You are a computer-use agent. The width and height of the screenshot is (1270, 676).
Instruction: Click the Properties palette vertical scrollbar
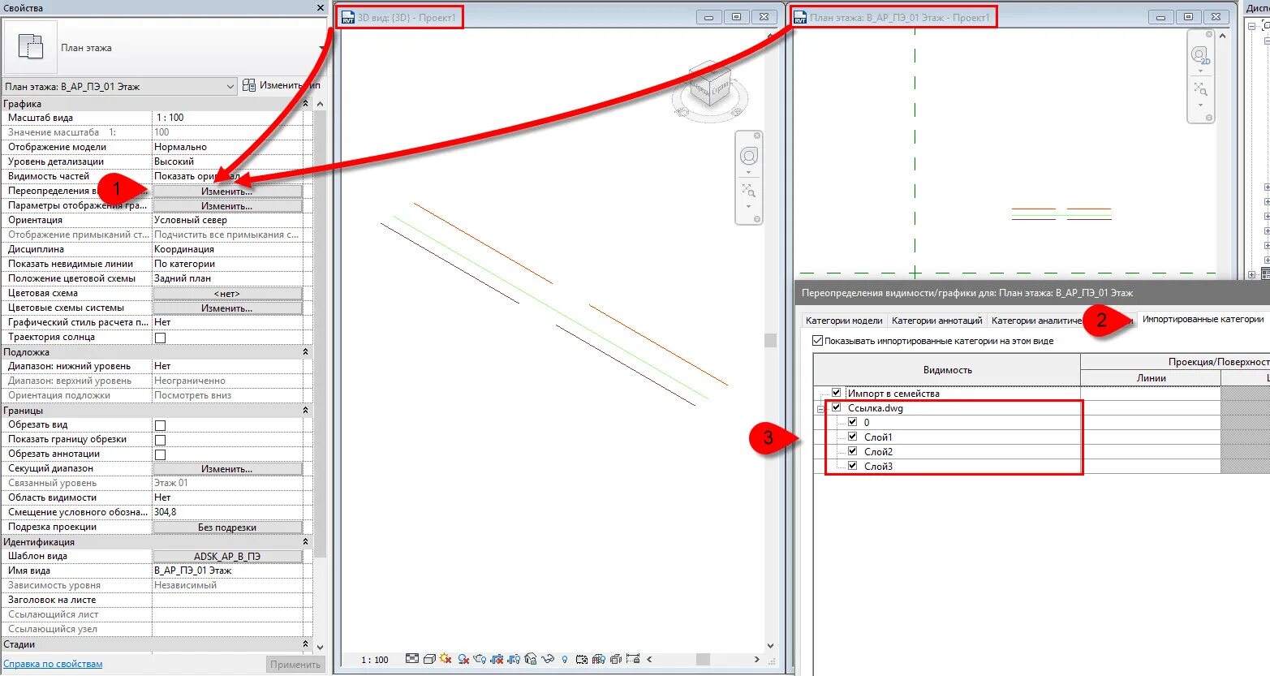point(320,333)
